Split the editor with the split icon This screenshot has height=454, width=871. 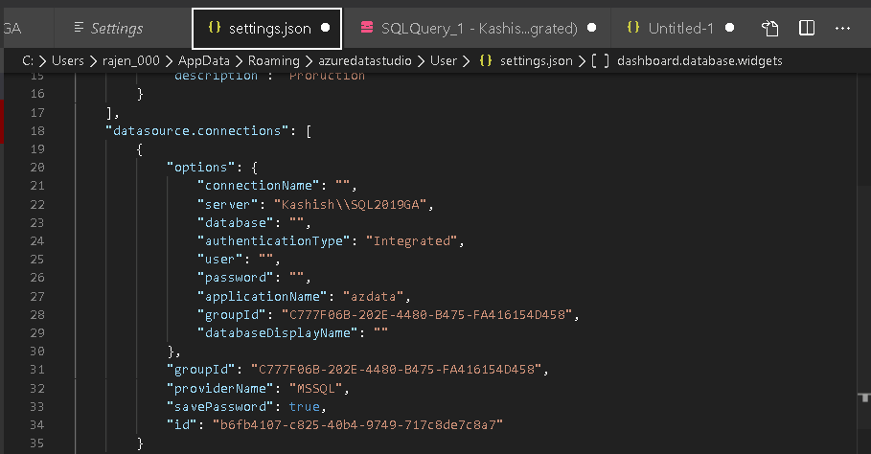(807, 29)
